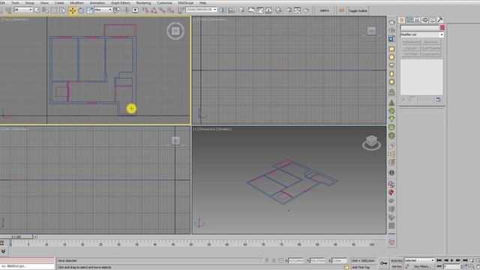Click the Key Filters button
The width and height of the screenshot is (480, 270).
tap(422, 267)
